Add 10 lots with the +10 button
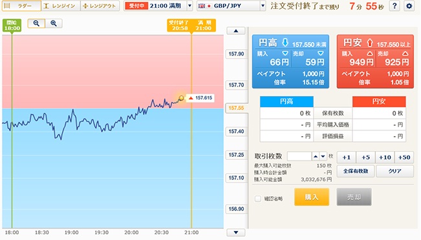 coord(385,157)
